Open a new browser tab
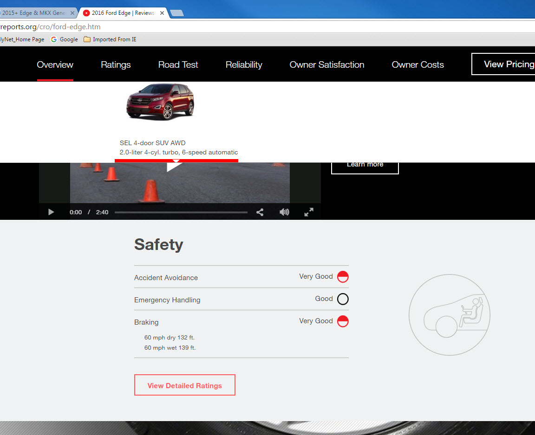This screenshot has width=535, height=435. click(x=177, y=13)
